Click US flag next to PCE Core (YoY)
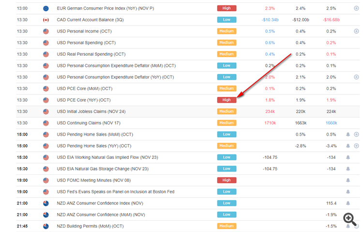363x232 pixels. (x=46, y=100)
